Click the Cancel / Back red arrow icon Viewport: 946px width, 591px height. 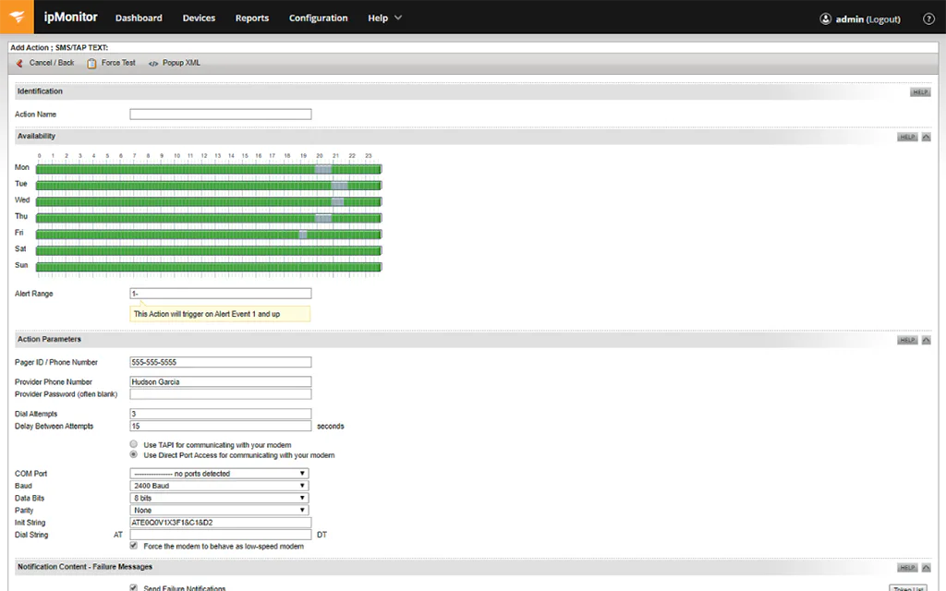[19, 63]
